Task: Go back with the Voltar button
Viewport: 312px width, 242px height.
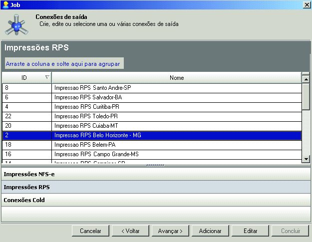Action: coord(130,231)
